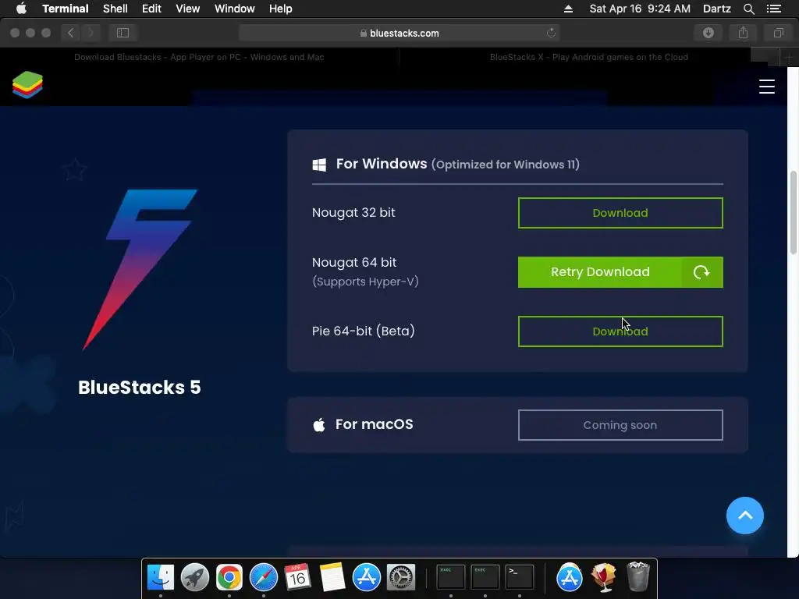Open the Apple menu

pyautogui.click(x=21, y=9)
